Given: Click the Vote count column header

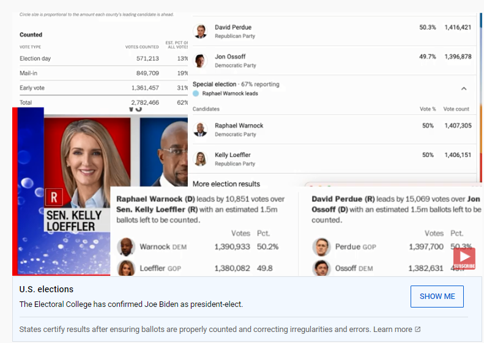Looking at the screenshot, I should point(456,109).
